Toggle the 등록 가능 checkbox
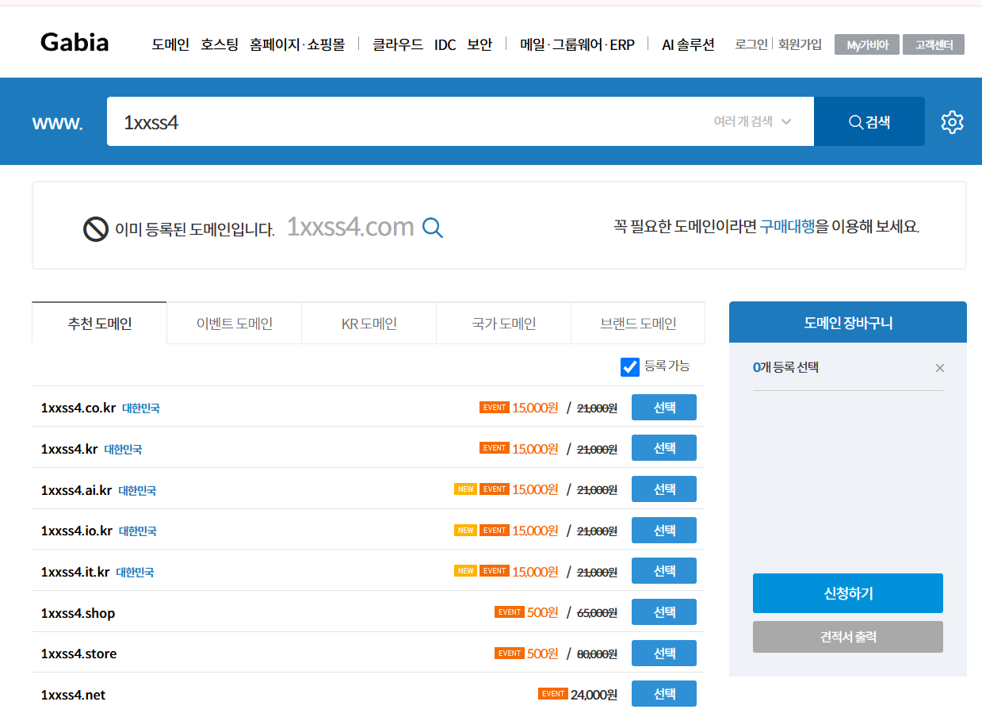982x713 pixels. [x=629, y=366]
